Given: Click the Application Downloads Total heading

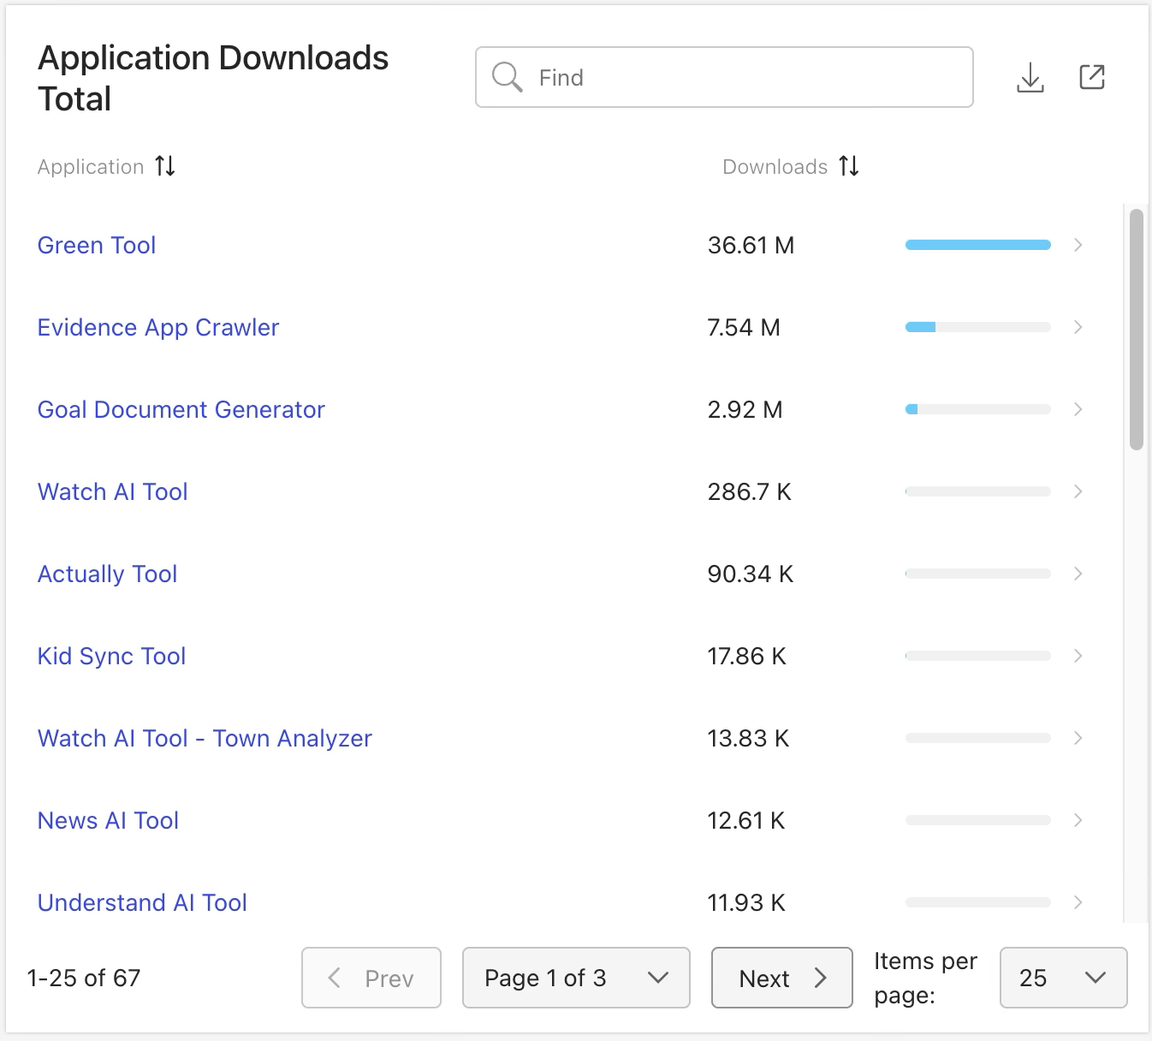Looking at the screenshot, I should tap(213, 78).
